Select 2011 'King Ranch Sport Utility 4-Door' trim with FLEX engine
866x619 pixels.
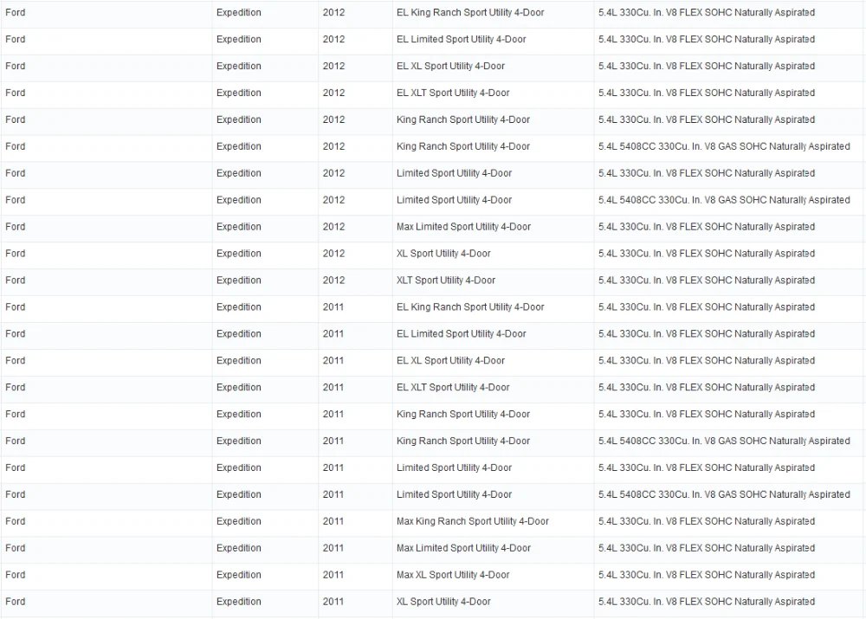pyautogui.click(x=462, y=414)
